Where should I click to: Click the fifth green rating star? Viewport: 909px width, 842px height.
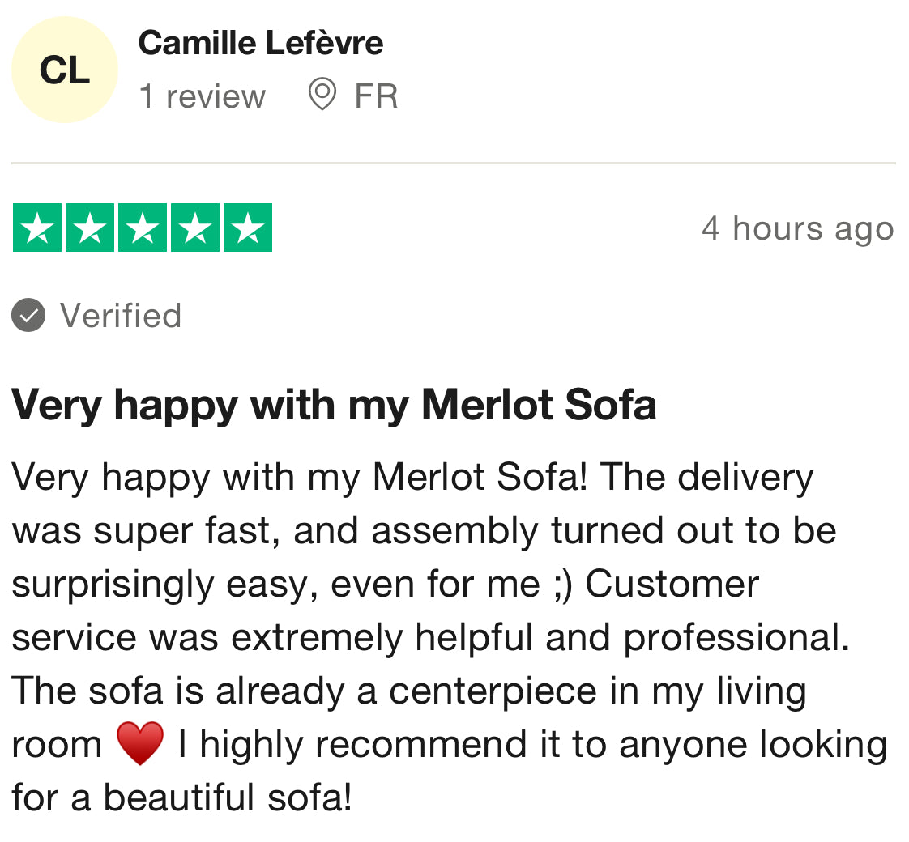(248, 228)
